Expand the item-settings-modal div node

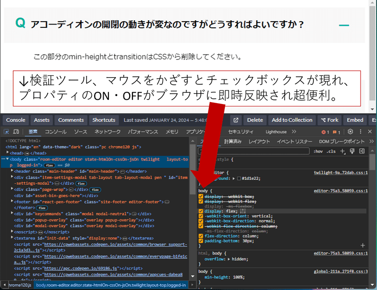point(12,177)
